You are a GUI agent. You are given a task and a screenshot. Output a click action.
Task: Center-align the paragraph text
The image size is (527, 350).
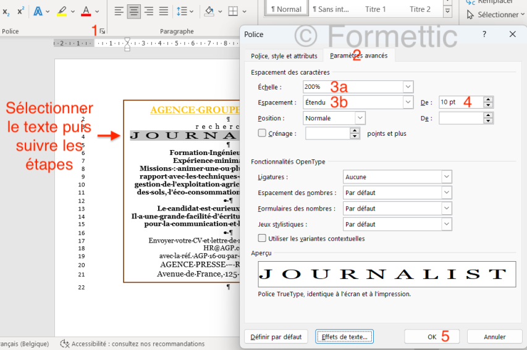[x=134, y=11]
